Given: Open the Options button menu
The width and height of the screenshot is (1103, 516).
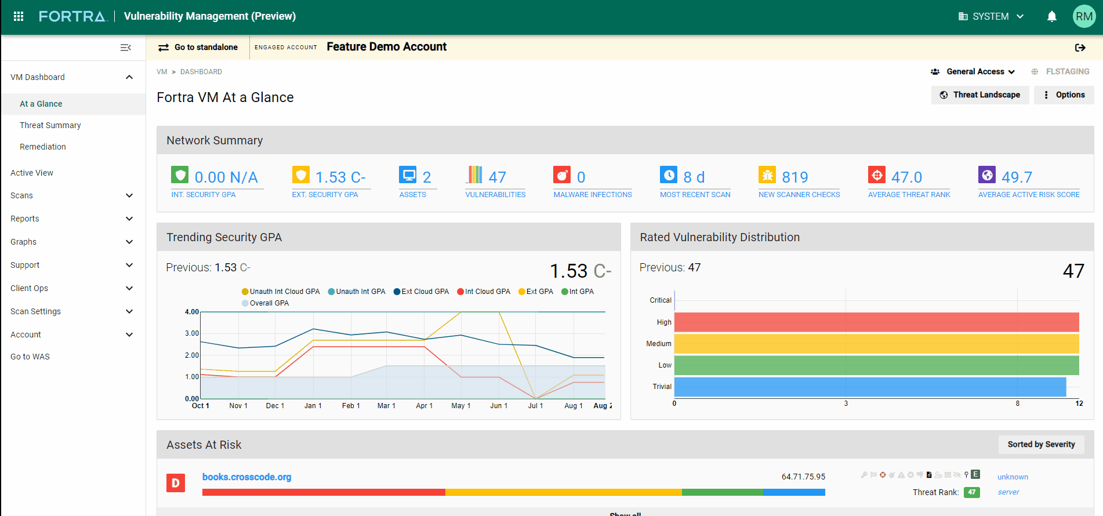Looking at the screenshot, I should pos(1064,95).
